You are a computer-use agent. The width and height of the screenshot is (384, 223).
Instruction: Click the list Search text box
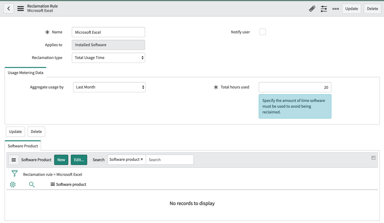tap(169, 160)
